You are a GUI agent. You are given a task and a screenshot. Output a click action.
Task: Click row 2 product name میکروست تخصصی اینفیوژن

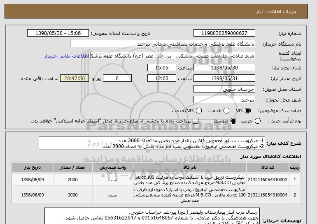coord(190,195)
